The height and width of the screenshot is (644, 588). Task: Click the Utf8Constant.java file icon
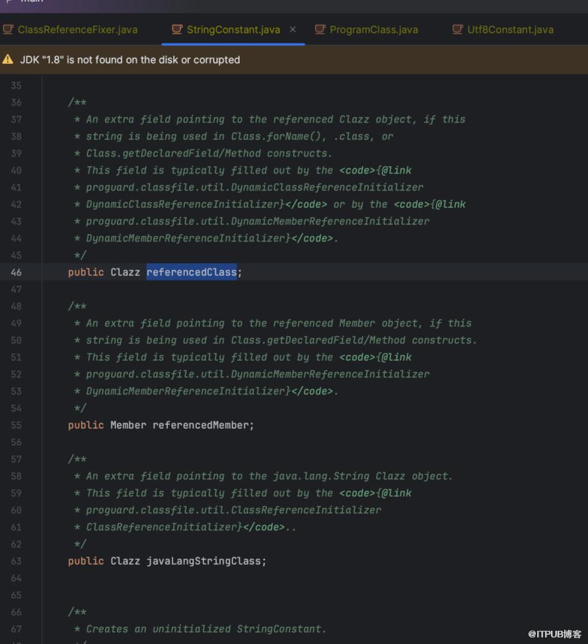[457, 30]
